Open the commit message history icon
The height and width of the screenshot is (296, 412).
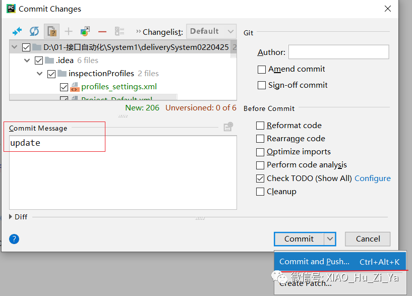[228, 127]
